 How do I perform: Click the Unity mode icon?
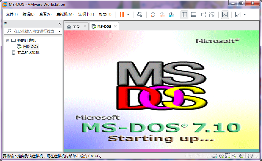point(212,15)
